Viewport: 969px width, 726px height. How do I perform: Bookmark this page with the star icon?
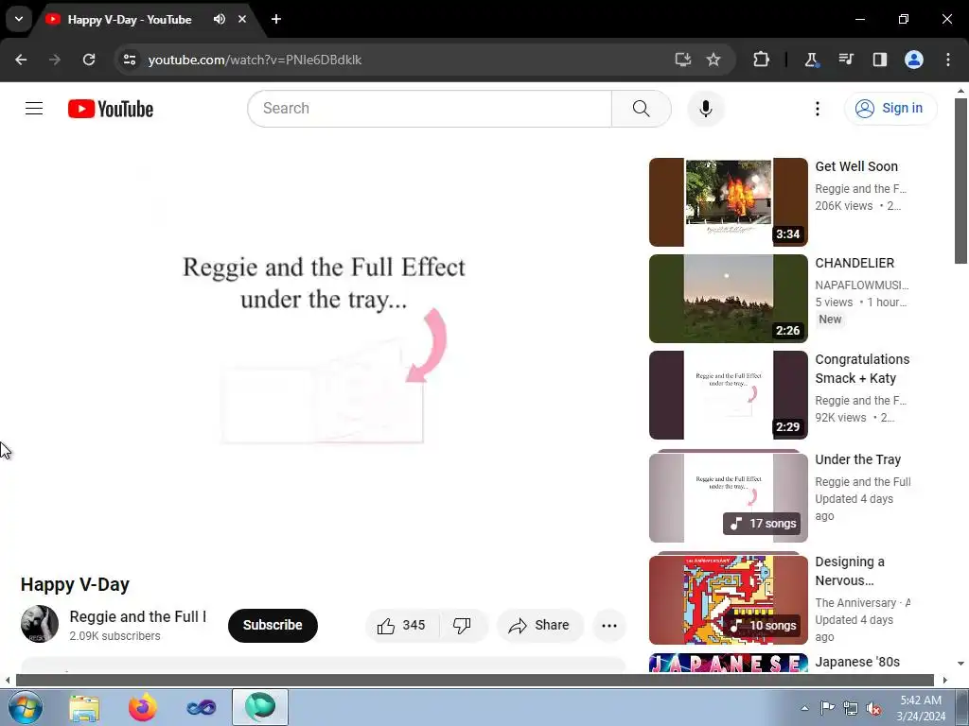[x=714, y=60]
